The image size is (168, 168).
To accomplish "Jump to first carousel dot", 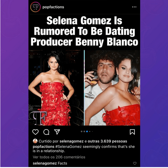I will pos(82,132).
